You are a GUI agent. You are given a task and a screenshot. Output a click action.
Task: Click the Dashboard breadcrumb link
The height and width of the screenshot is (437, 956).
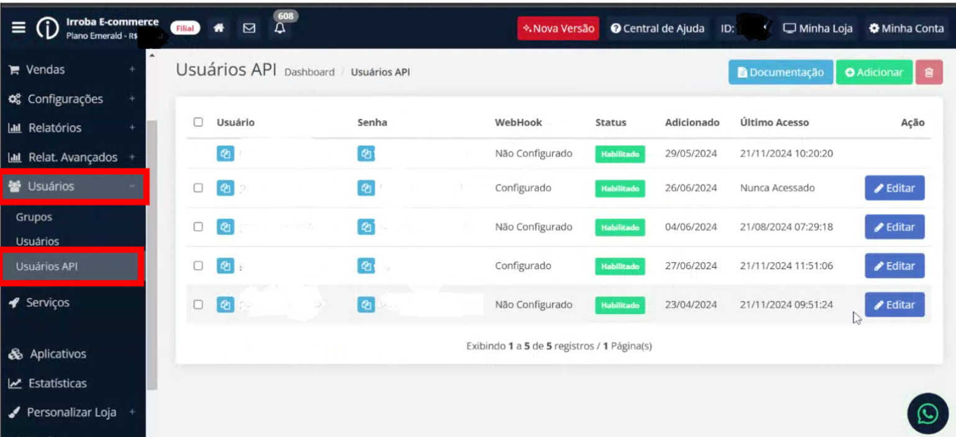click(310, 72)
